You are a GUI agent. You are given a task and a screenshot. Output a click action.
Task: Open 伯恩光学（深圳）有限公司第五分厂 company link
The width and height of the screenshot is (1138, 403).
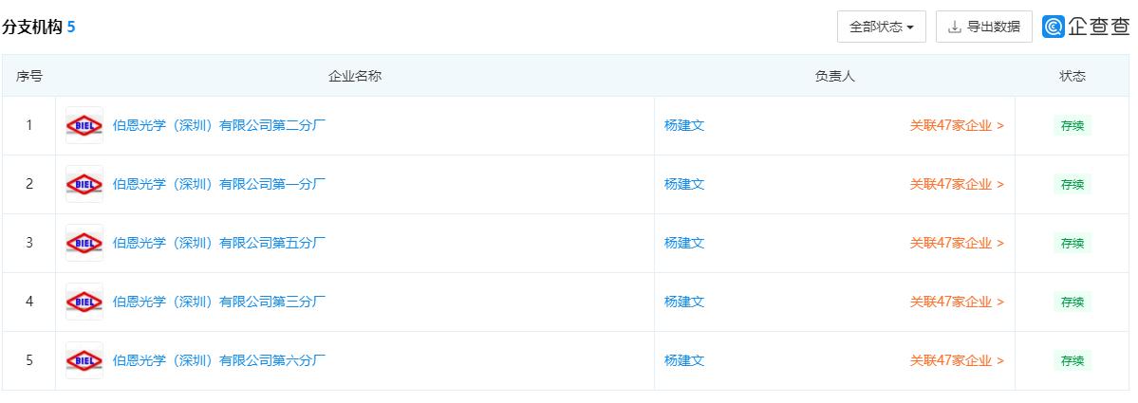(219, 243)
